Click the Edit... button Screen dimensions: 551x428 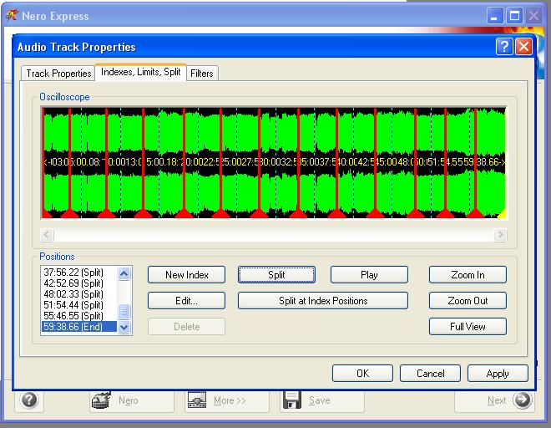tap(187, 301)
